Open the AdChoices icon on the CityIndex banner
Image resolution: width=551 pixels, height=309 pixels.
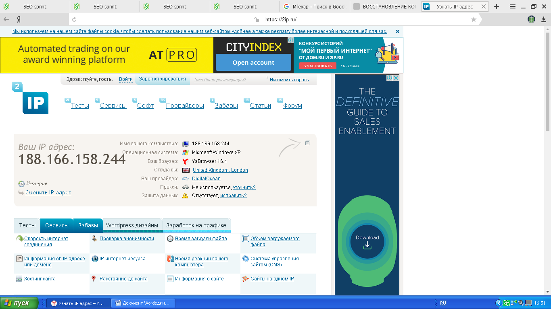(x=290, y=40)
